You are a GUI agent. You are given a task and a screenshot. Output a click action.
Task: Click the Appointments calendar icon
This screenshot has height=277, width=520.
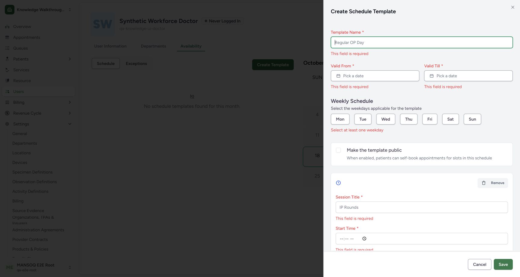[x=7, y=37]
